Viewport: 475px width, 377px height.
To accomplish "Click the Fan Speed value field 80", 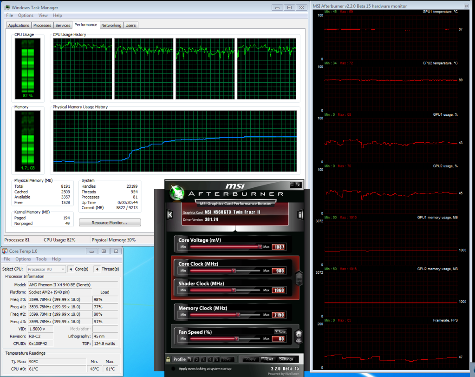I will 279,339.
